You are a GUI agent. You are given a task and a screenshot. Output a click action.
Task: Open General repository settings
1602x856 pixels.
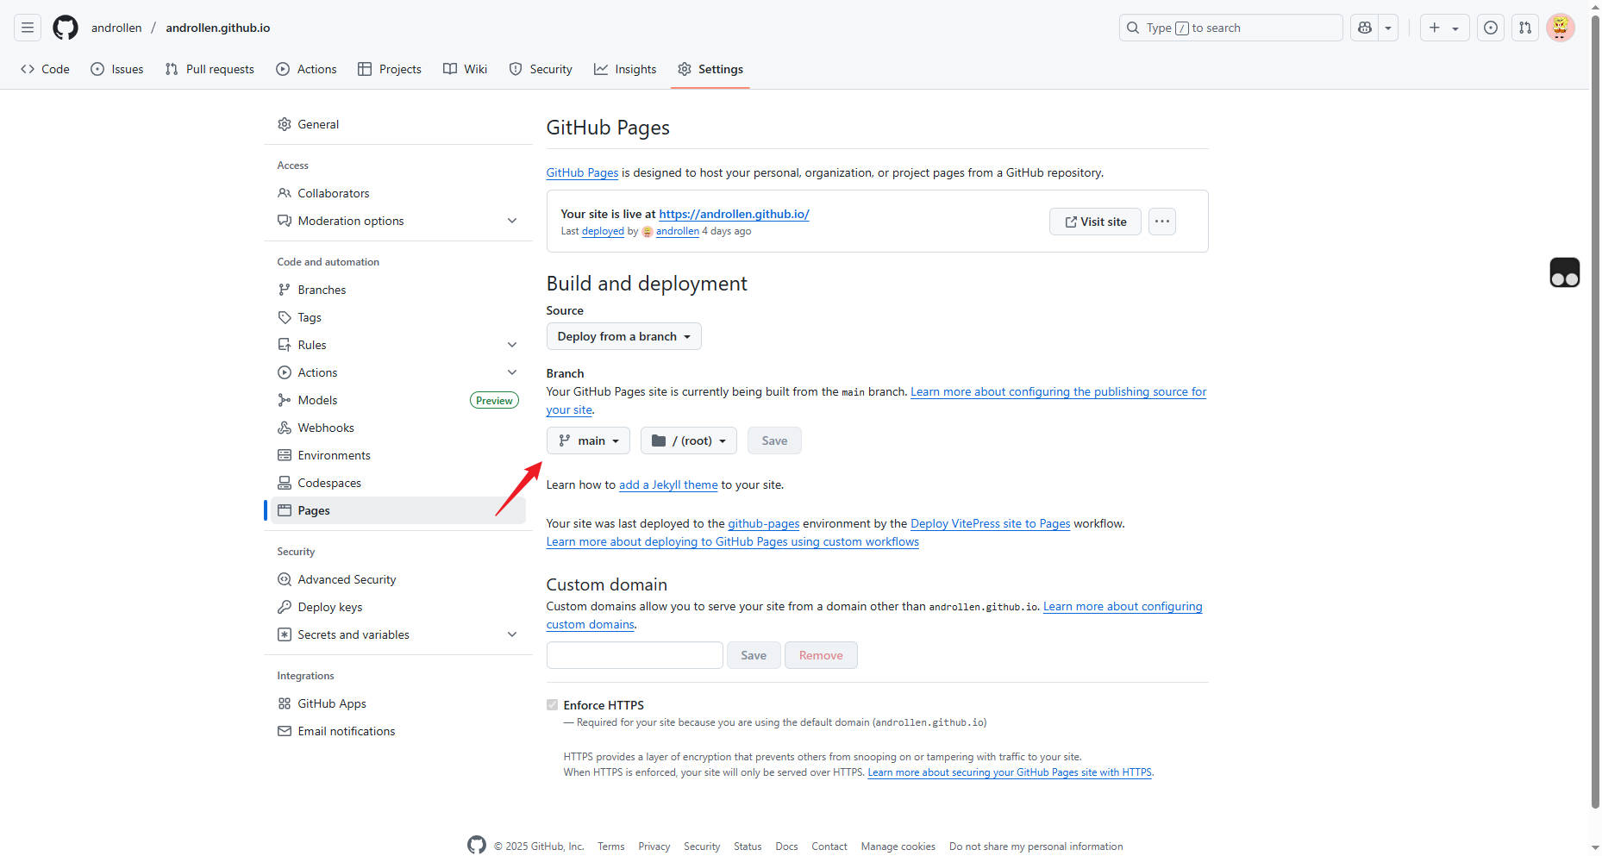(x=398, y=124)
